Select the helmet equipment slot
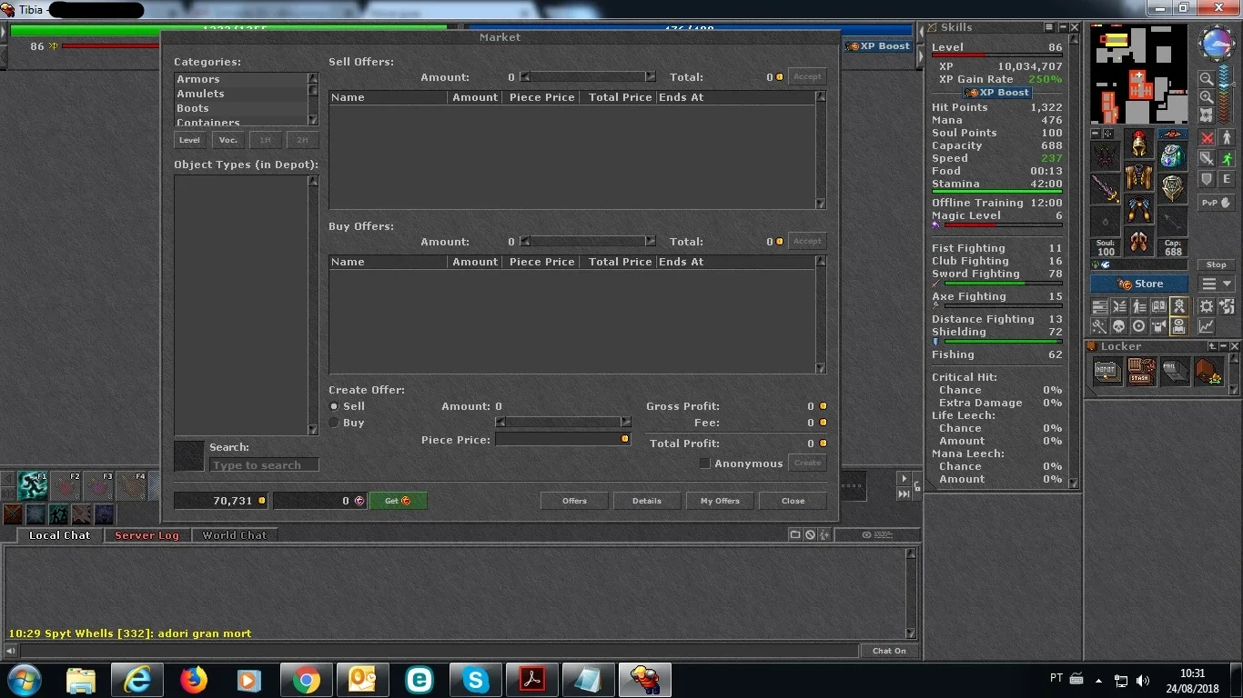Image resolution: width=1243 pixels, height=698 pixels. point(1138,144)
